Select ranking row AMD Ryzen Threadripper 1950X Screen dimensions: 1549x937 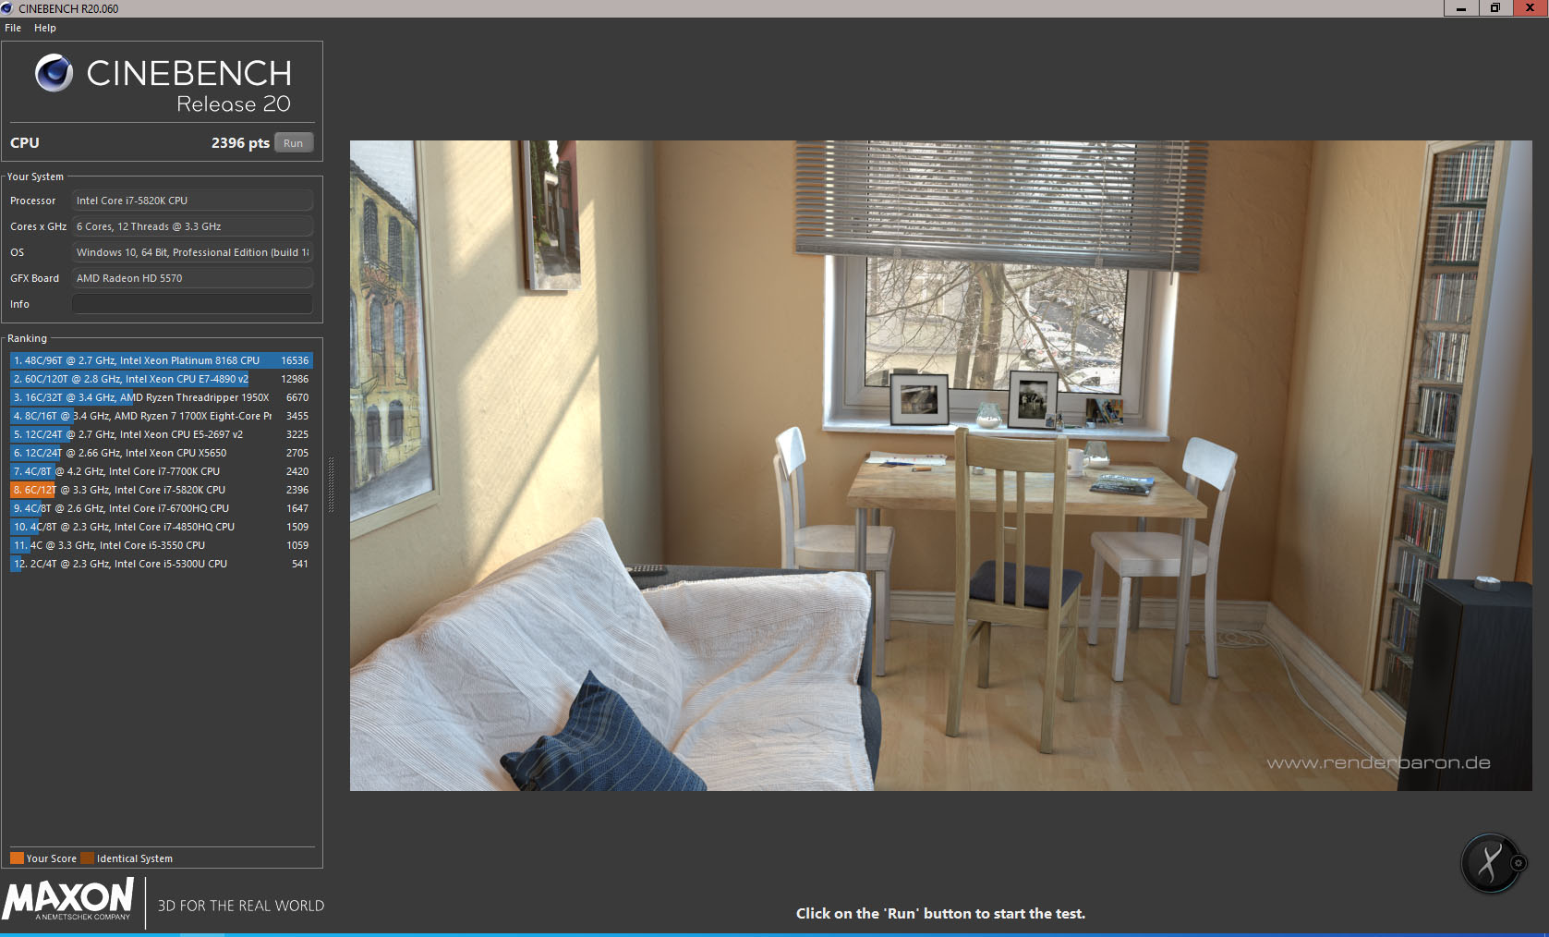pyautogui.click(x=162, y=397)
